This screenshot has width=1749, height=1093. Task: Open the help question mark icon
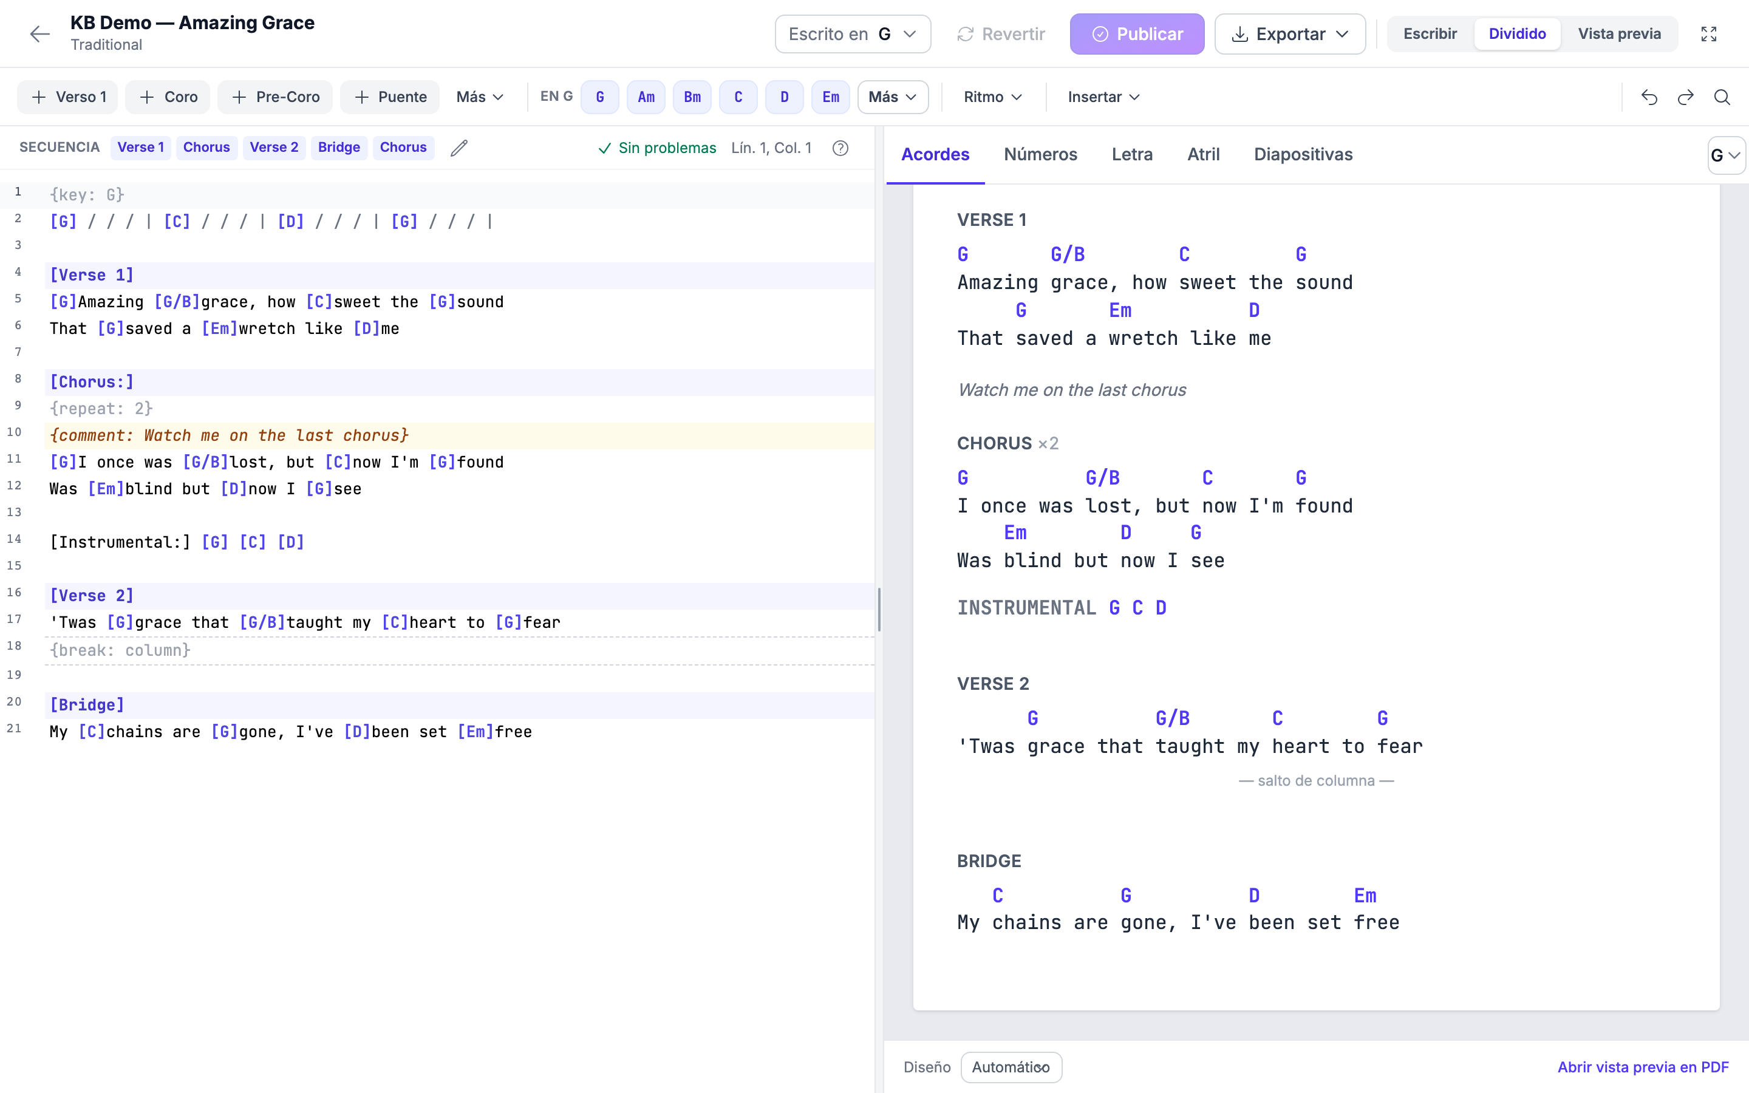840,148
